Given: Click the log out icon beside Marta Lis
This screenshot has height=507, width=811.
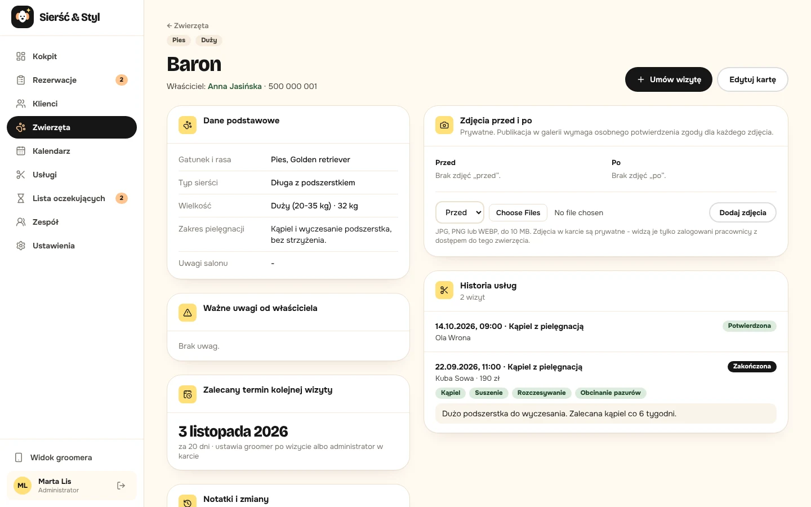Looking at the screenshot, I should click(121, 486).
